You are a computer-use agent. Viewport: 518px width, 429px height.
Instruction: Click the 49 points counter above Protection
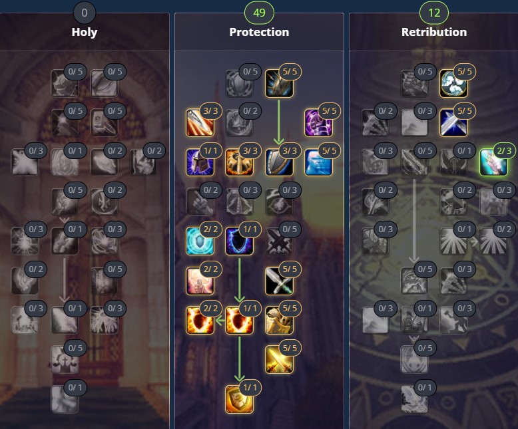(259, 13)
